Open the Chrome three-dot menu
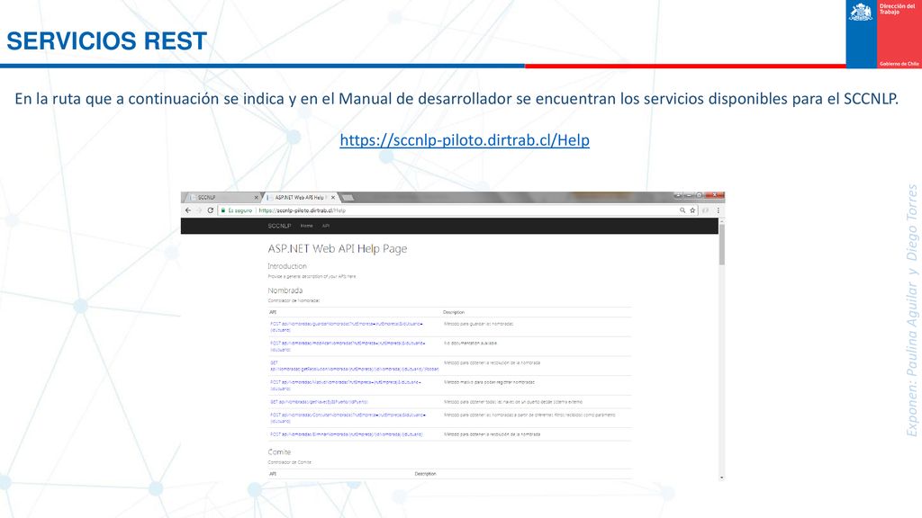 point(718,210)
